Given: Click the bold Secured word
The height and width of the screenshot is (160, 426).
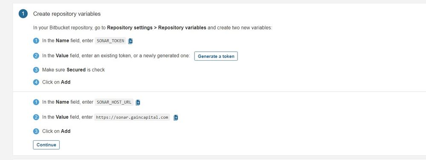Looking at the screenshot, I should click(76, 70).
